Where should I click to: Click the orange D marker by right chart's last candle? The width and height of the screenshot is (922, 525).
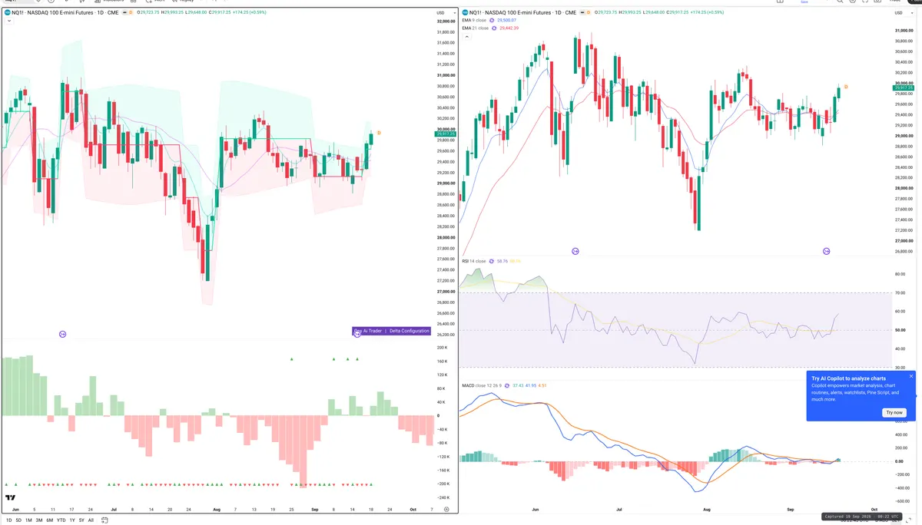point(846,87)
